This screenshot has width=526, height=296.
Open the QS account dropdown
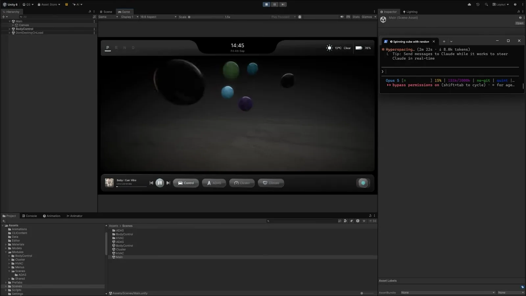[x=28, y=4]
